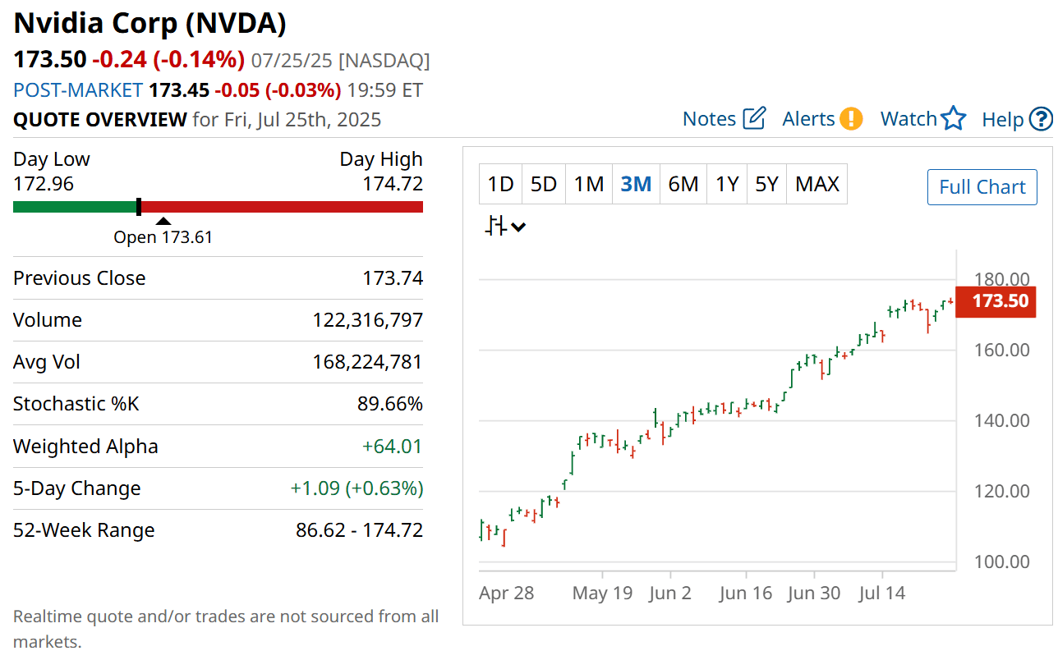
Task: Switch chart to 6M range
Action: click(x=683, y=184)
